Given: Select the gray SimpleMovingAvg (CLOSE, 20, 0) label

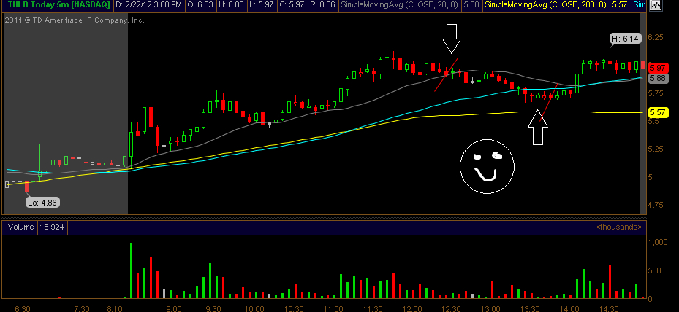Looking at the screenshot, I should (x=399, y=5).
